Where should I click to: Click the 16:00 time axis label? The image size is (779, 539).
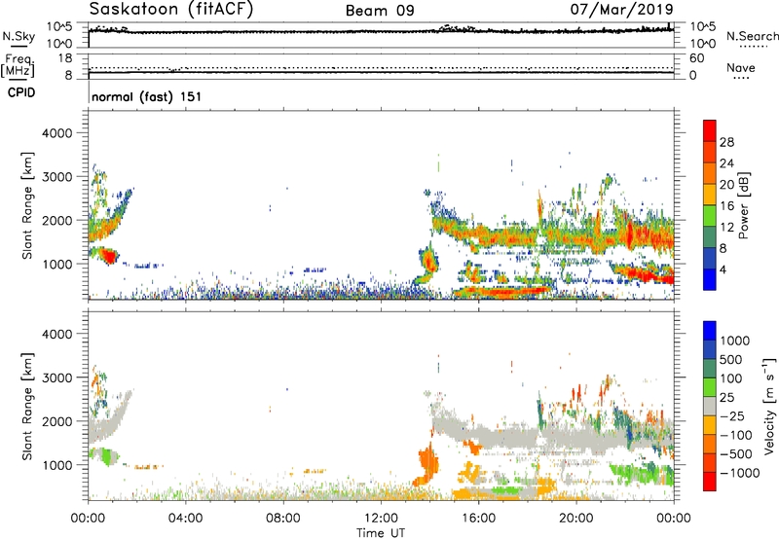(478, 519)
